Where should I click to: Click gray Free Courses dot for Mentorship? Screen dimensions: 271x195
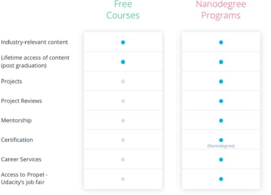123,121
